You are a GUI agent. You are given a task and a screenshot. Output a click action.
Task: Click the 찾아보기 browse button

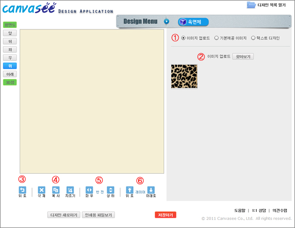click(243, 56)
